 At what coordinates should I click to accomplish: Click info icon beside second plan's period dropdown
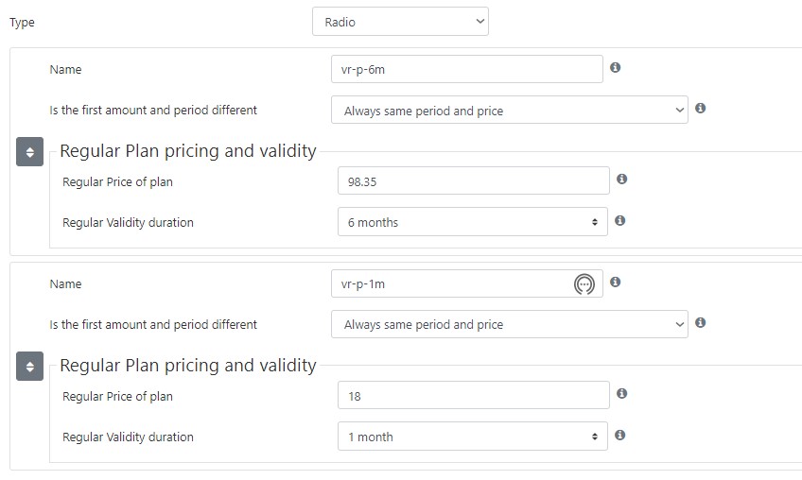(x=701, y=322)
